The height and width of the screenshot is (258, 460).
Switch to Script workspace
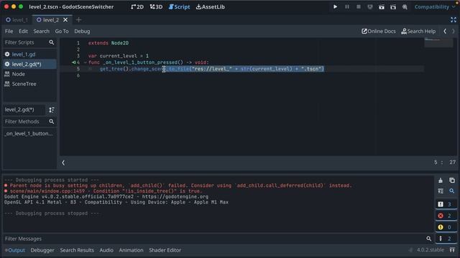[x=179, y=6]
